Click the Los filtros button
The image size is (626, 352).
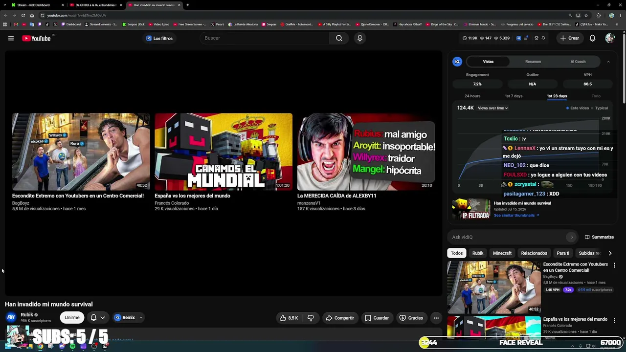(x=159, y=38)
